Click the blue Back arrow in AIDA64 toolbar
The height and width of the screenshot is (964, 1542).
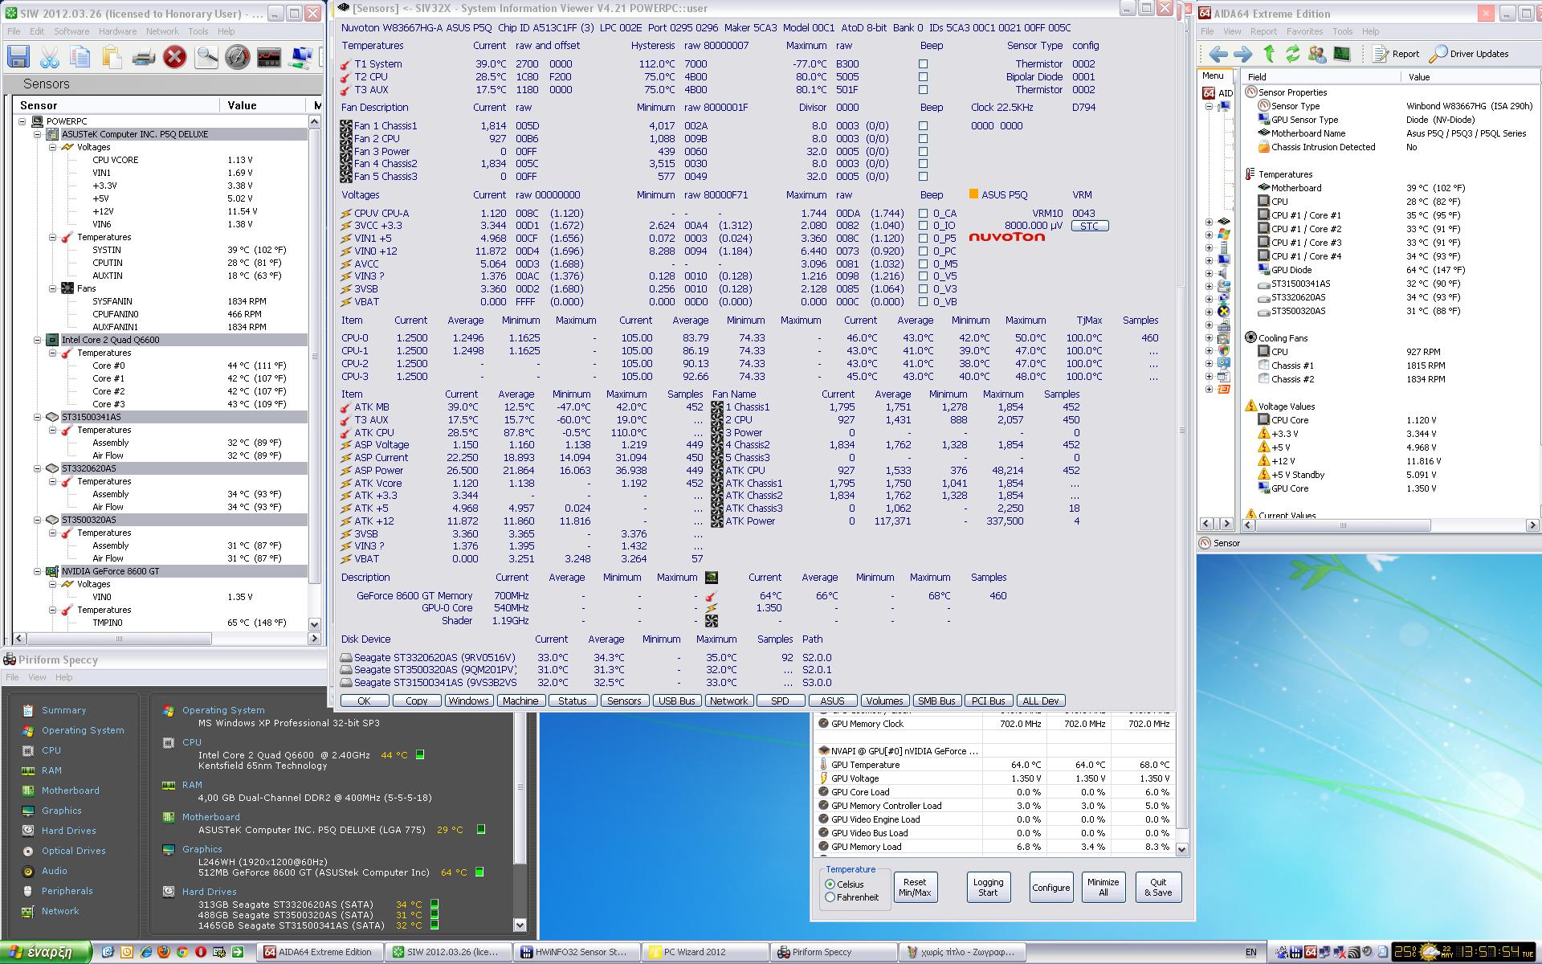[x=1218, y=54]
